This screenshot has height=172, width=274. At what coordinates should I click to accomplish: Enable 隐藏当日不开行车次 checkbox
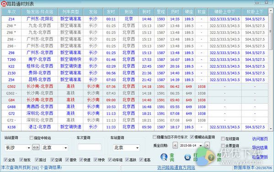tap(154, 137)
